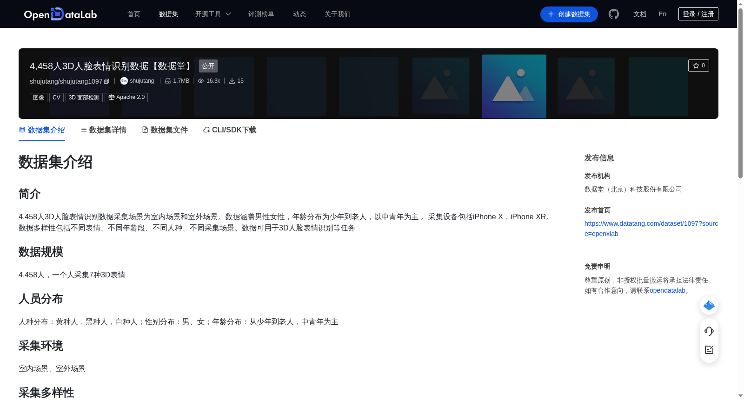Click the plus icon in 创建数据集 button

(551, 14)
